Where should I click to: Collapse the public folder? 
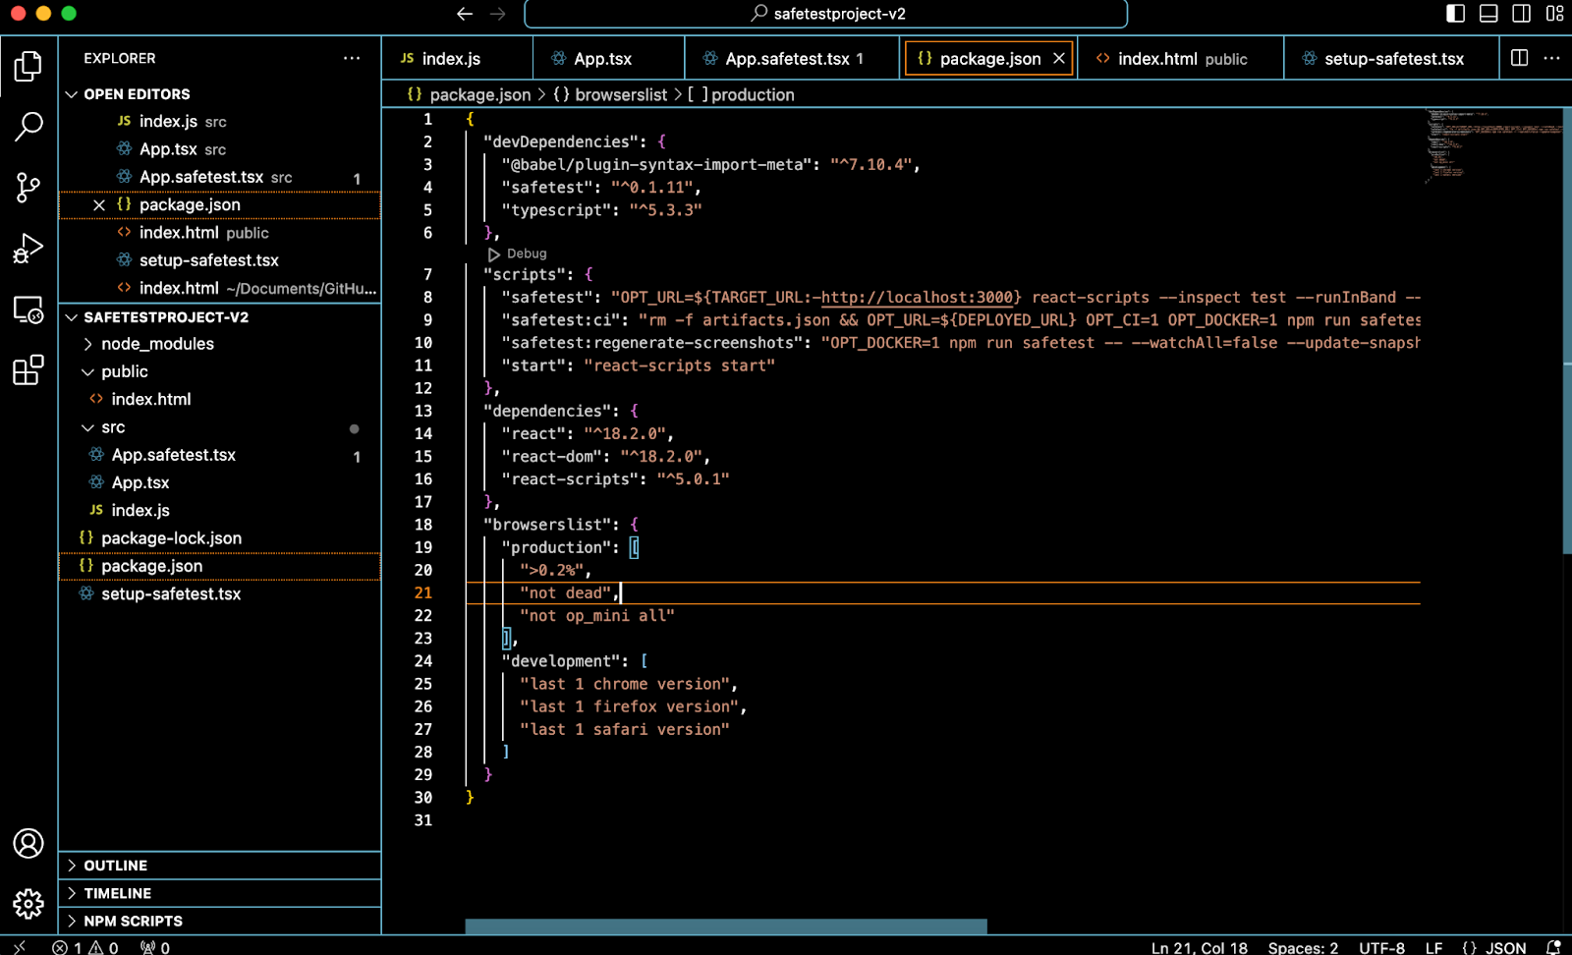tap(220, 371)
